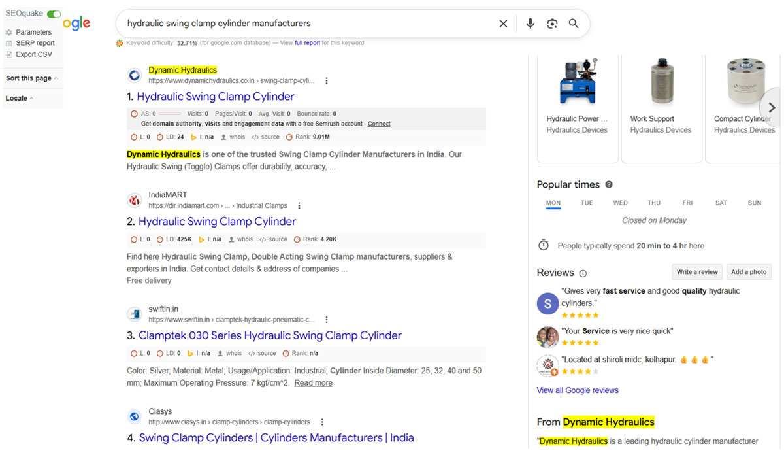
Task: Click whois for Dynamic Hydraulics result
Action: point(233,137)
